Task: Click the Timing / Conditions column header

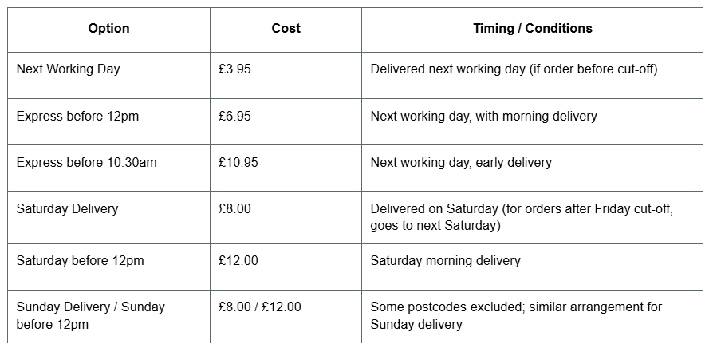Action: point(532,29)
